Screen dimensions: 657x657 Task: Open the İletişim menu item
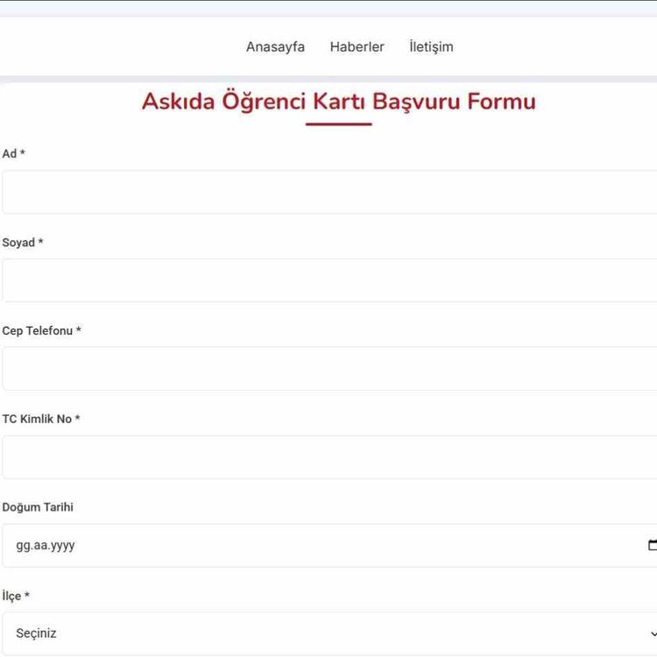tap(431, 46)
